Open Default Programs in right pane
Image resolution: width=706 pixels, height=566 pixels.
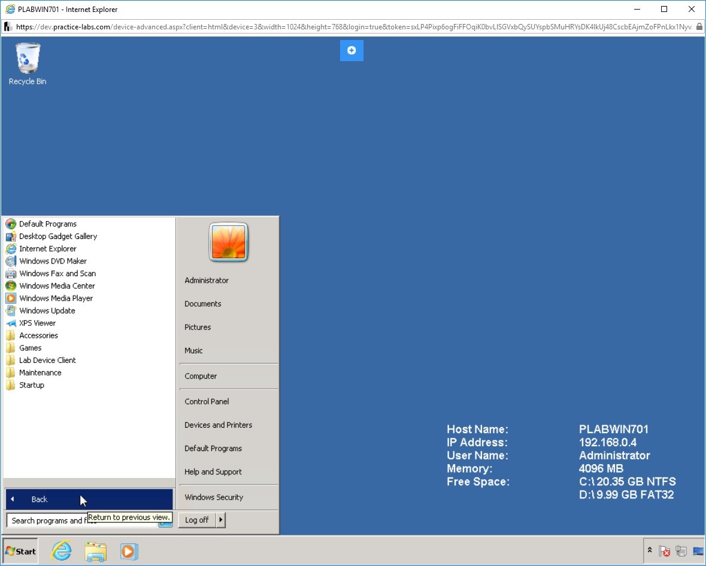pos(213,448)
